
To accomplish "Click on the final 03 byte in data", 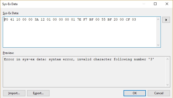I will coord(134,19).
